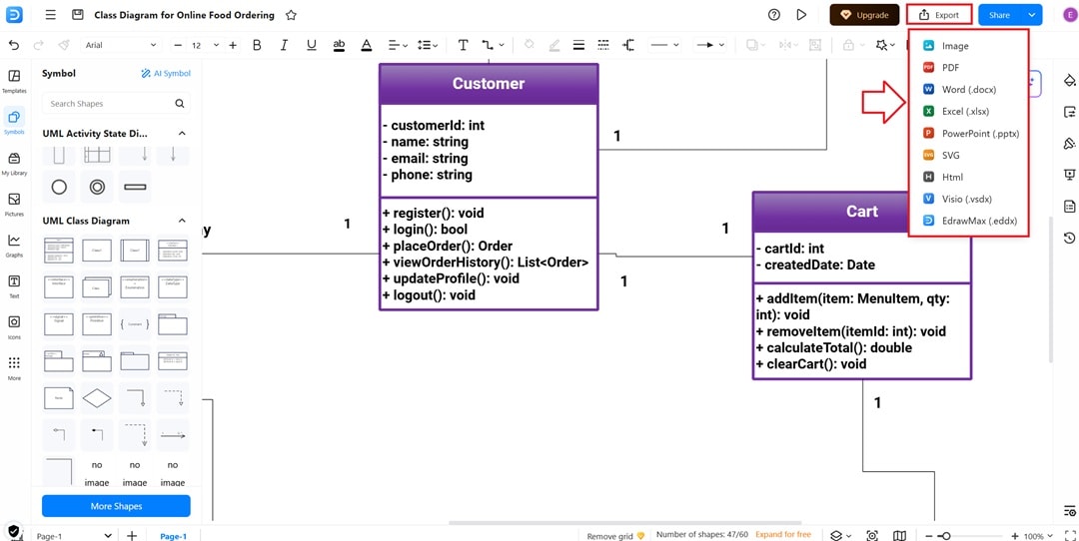Increase font size with plus

[233, 45]
